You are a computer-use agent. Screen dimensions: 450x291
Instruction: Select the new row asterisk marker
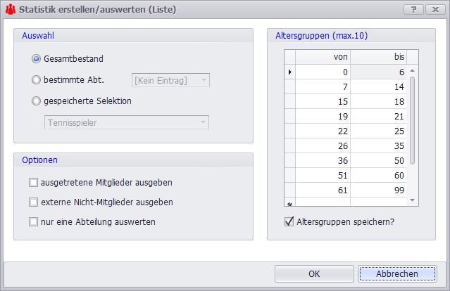(x=289, y=203)
